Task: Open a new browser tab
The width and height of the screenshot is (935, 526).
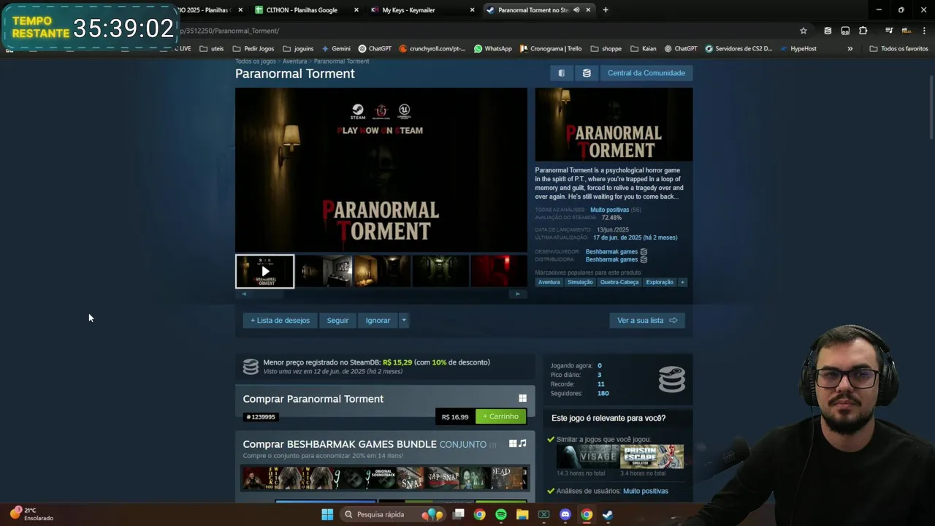Action: coord(606,10)
